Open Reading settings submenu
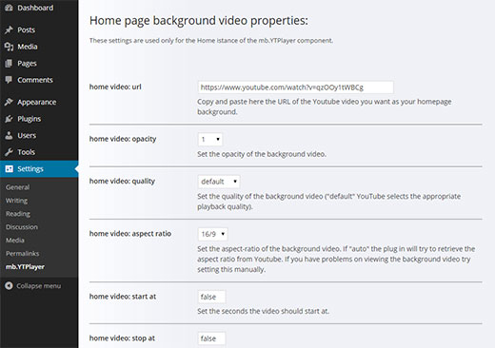This screenshot has width=495, height=348. coord(18,214)
